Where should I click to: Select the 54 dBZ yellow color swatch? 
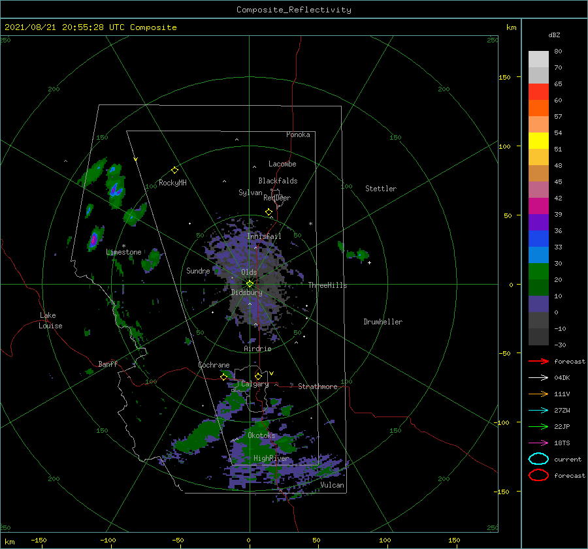(x=538, y=141)
